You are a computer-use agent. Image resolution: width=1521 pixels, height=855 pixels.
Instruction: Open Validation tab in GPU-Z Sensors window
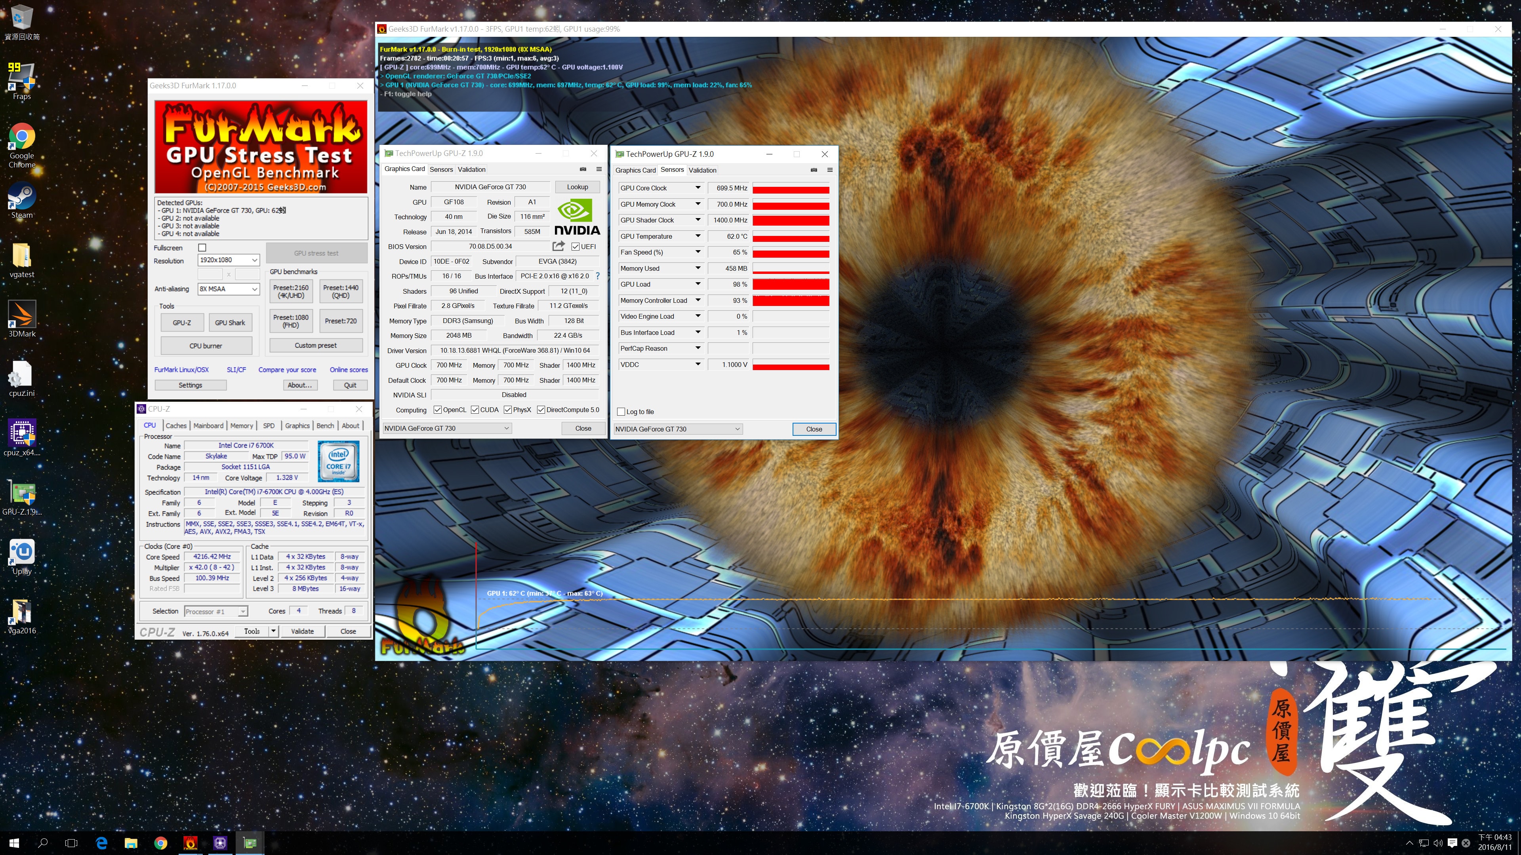[702, 170]
